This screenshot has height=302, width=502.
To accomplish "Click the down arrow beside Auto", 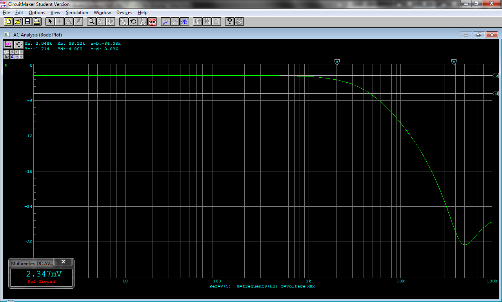I will pyautogui.click(x=21, y=57).
